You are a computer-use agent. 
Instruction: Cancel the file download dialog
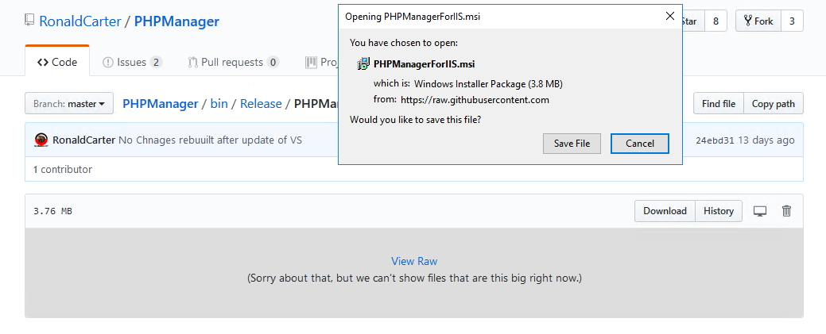click(x=639, y=143)
